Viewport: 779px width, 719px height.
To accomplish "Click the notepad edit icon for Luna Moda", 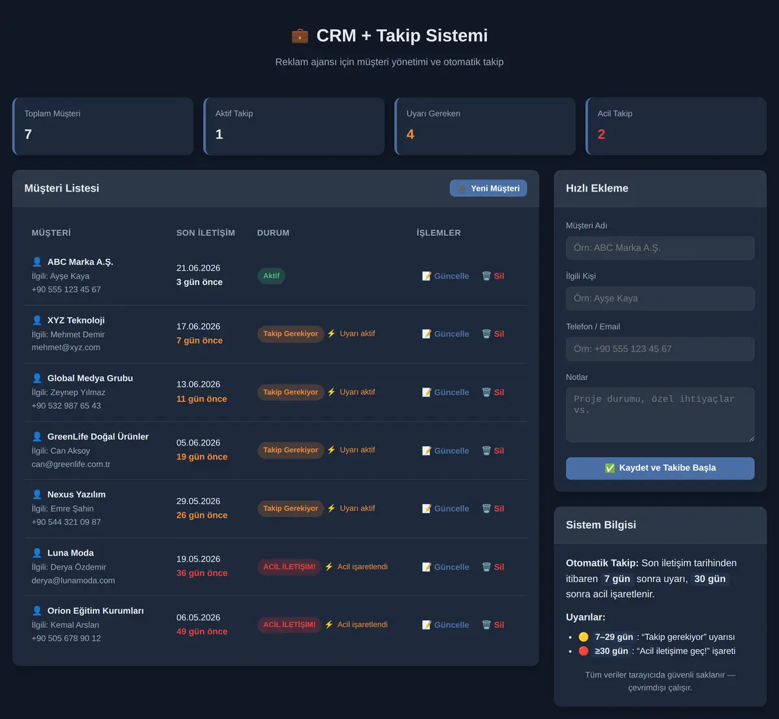I will [x=427, y=567].
